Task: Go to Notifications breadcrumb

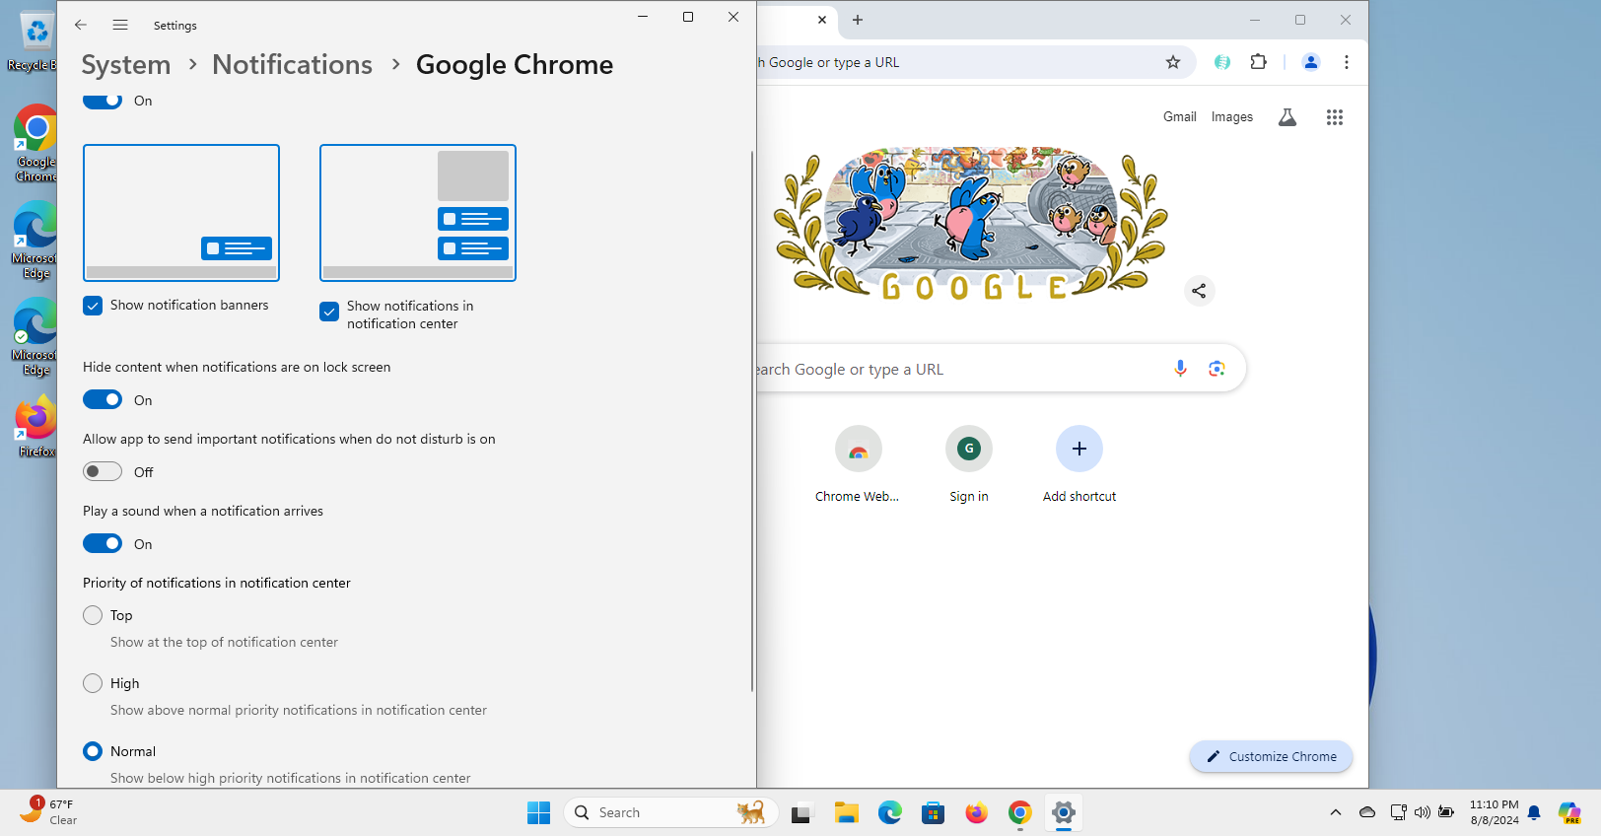Action: pyautogui.click(x=293, y=65)
